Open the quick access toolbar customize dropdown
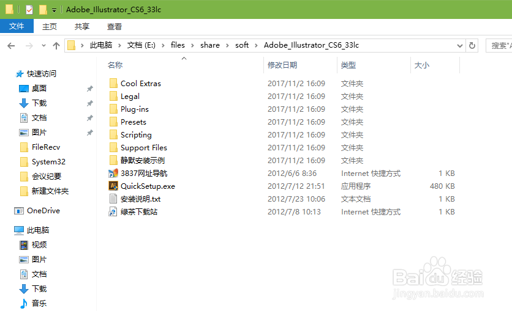The image size is (512, 311). (54, 10)
